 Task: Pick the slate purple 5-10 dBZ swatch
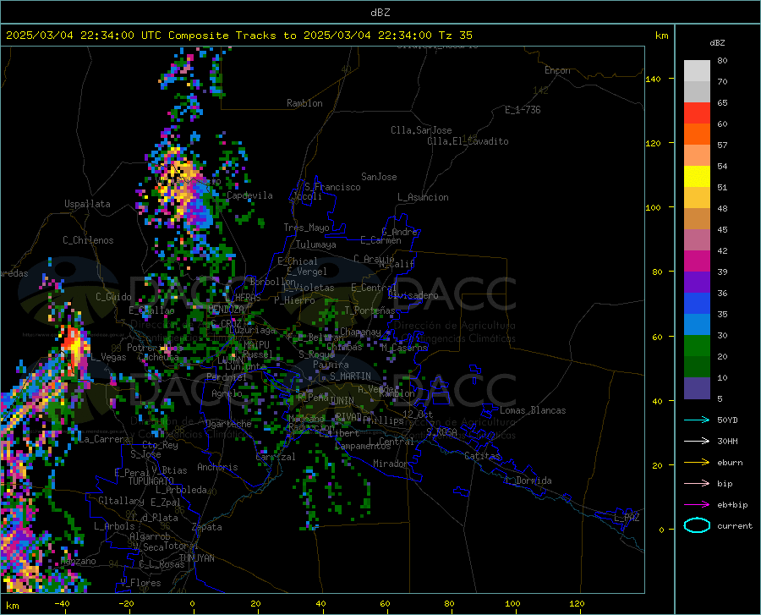pos(697,388)
